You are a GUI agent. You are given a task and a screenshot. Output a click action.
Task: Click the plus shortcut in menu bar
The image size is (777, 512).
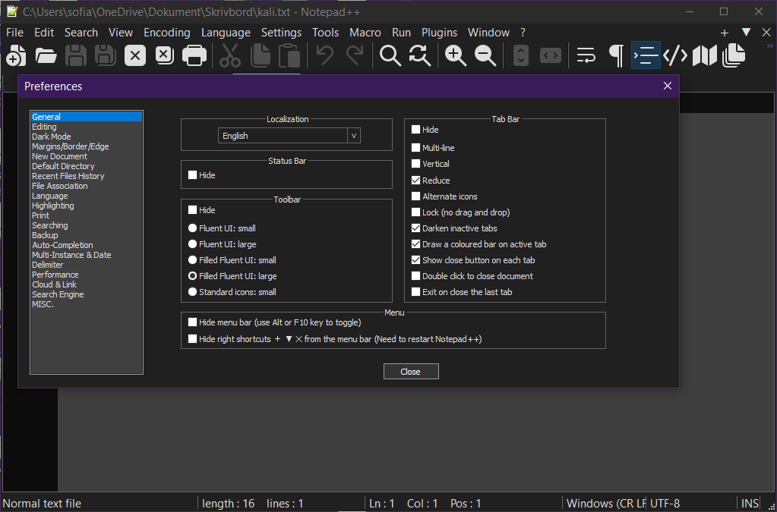point(725,33)
